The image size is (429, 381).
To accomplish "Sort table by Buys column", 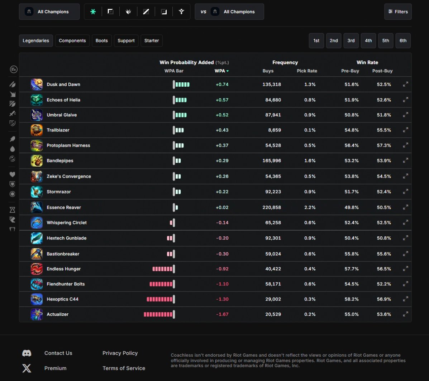I will (268, 71).
